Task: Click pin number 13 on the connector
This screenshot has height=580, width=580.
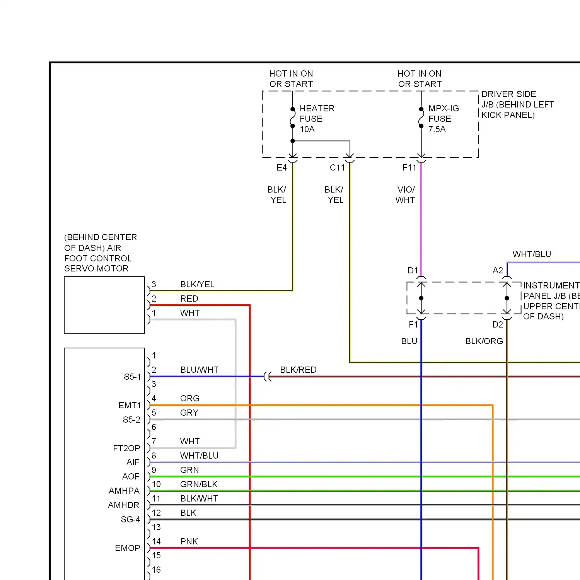Action: 156,527
